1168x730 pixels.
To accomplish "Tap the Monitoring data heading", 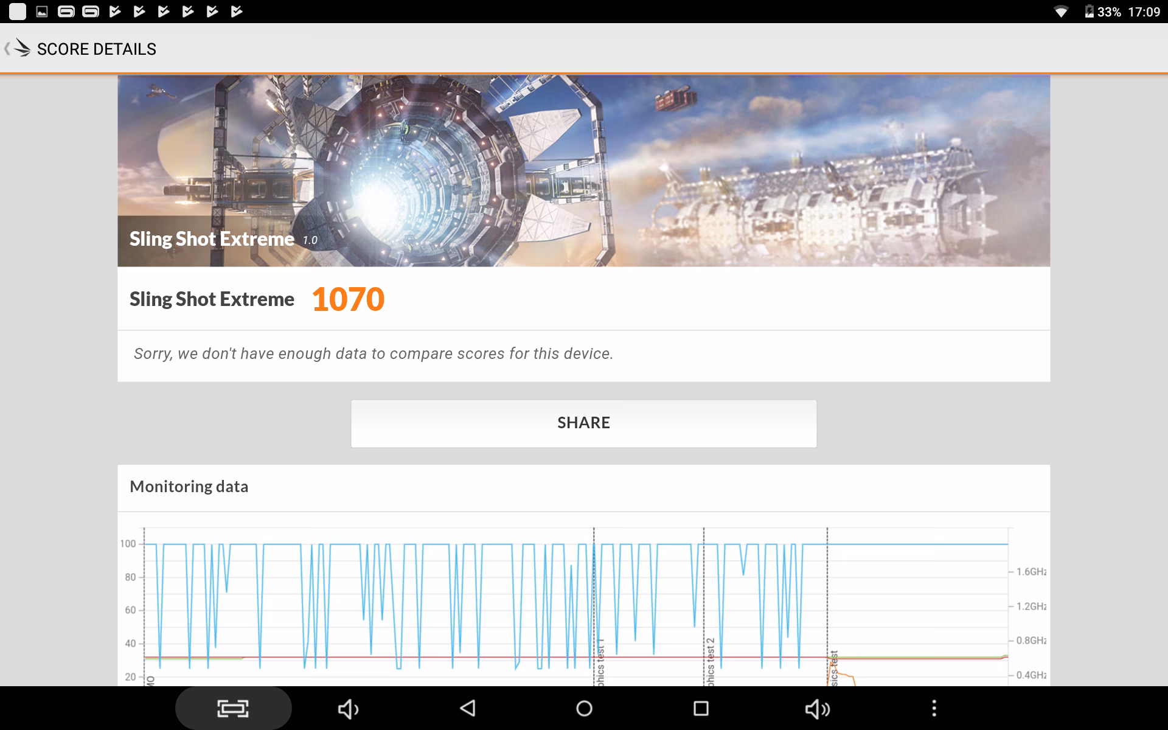I will tap(189, 487).
